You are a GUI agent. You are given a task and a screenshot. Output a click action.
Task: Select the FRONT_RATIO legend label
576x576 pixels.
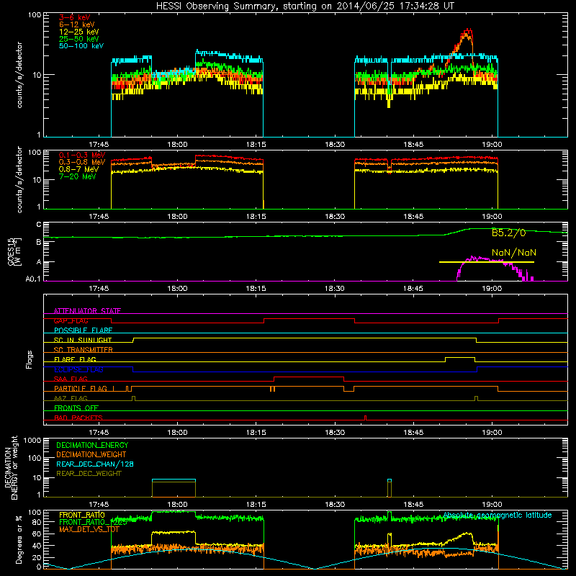(x=82, y=515)
